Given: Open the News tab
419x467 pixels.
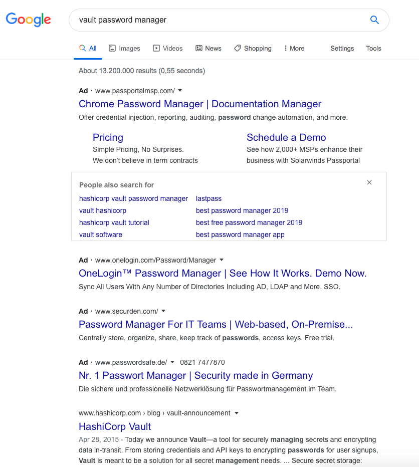Looking at the screenshot, I should coord(208,48).
